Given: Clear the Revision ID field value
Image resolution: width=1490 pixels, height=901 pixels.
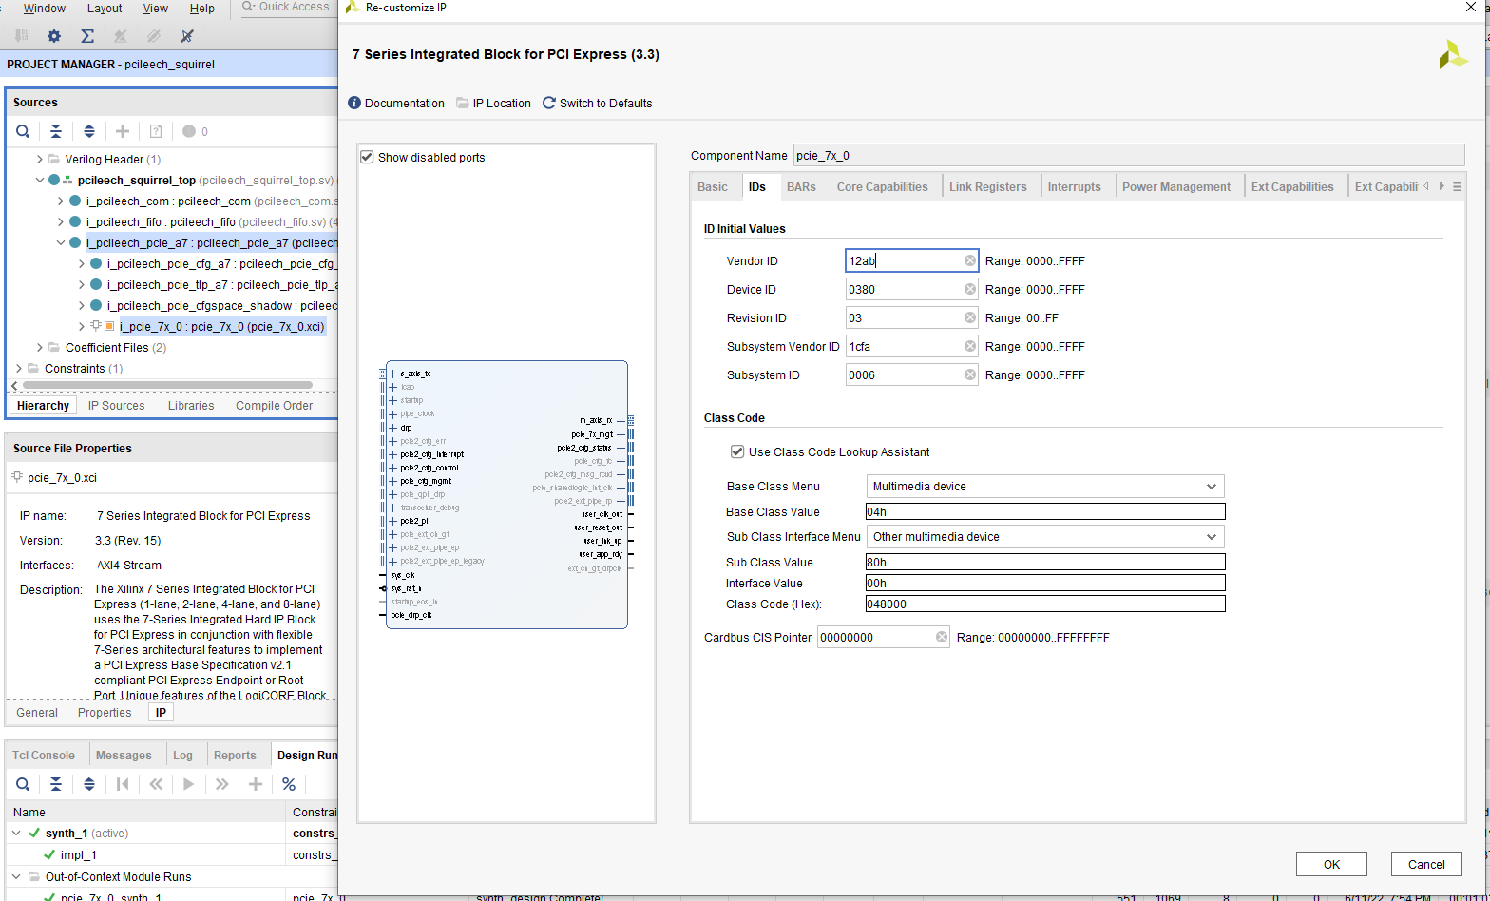Looking at the screenshot, I should 970,317.
